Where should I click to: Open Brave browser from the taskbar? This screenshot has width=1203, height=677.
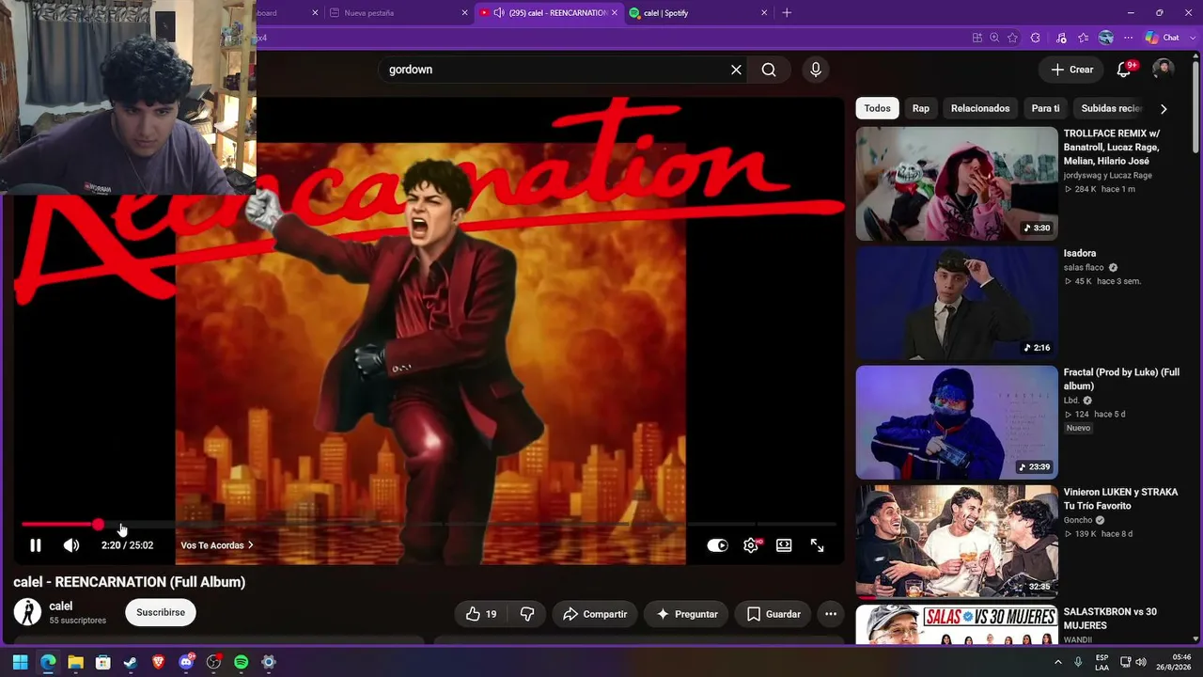coord(158,663)
